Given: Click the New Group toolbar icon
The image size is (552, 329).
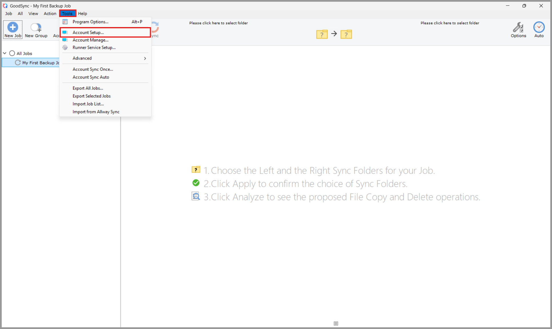Looking at the screenshot, I should (36, 27).
